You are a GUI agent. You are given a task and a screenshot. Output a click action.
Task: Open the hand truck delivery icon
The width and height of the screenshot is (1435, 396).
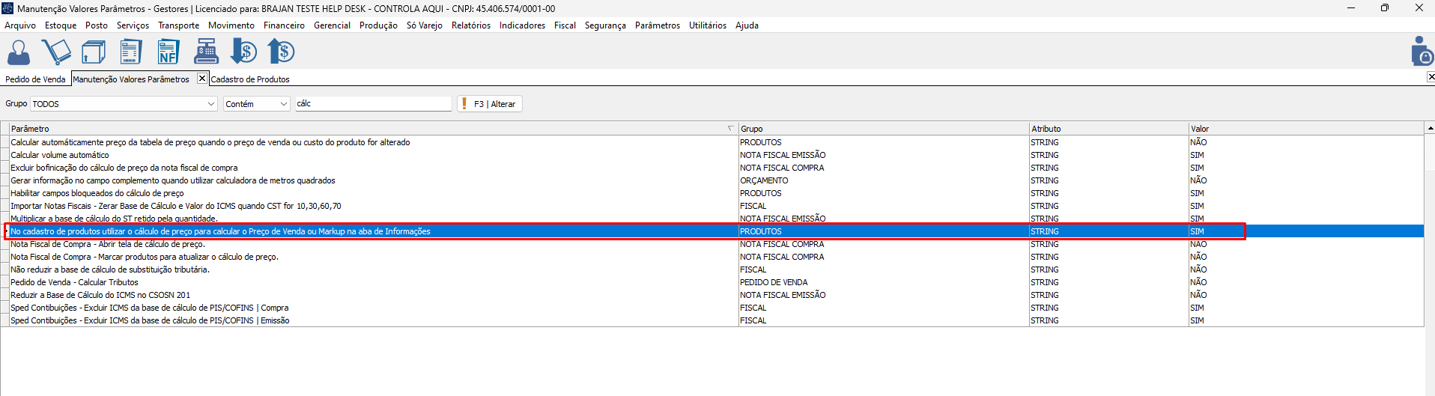(56, 52)
